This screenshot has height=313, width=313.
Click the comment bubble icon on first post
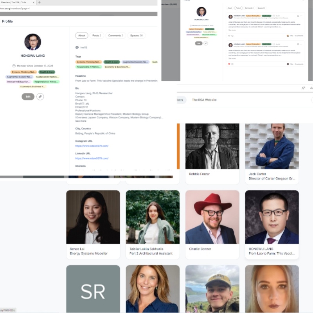232,36
